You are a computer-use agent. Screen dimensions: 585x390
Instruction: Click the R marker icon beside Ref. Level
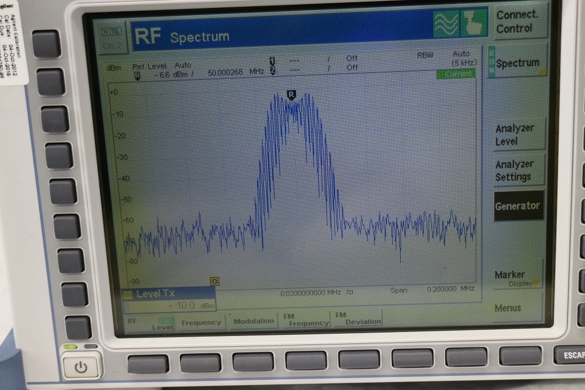137,76
